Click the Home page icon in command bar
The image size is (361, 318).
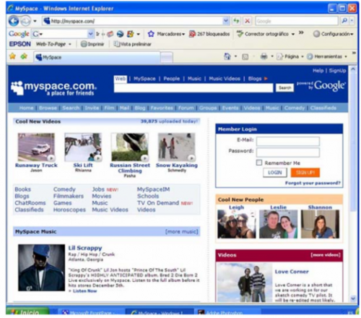[x=227, y=56]
